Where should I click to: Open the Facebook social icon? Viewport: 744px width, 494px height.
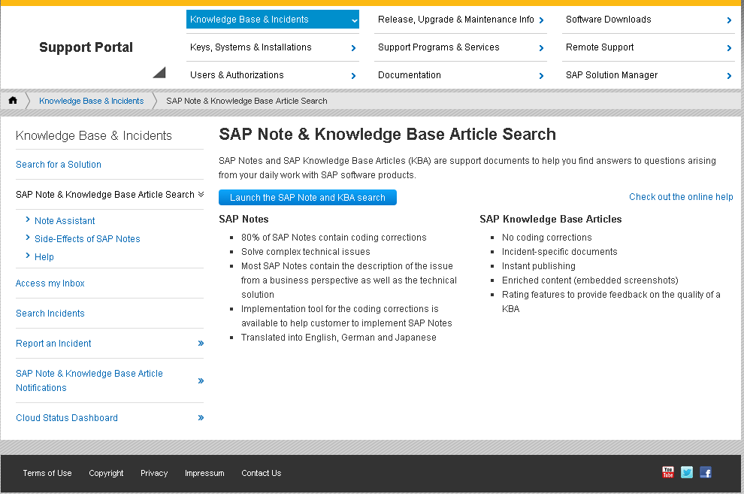click(x=706, y=472)
